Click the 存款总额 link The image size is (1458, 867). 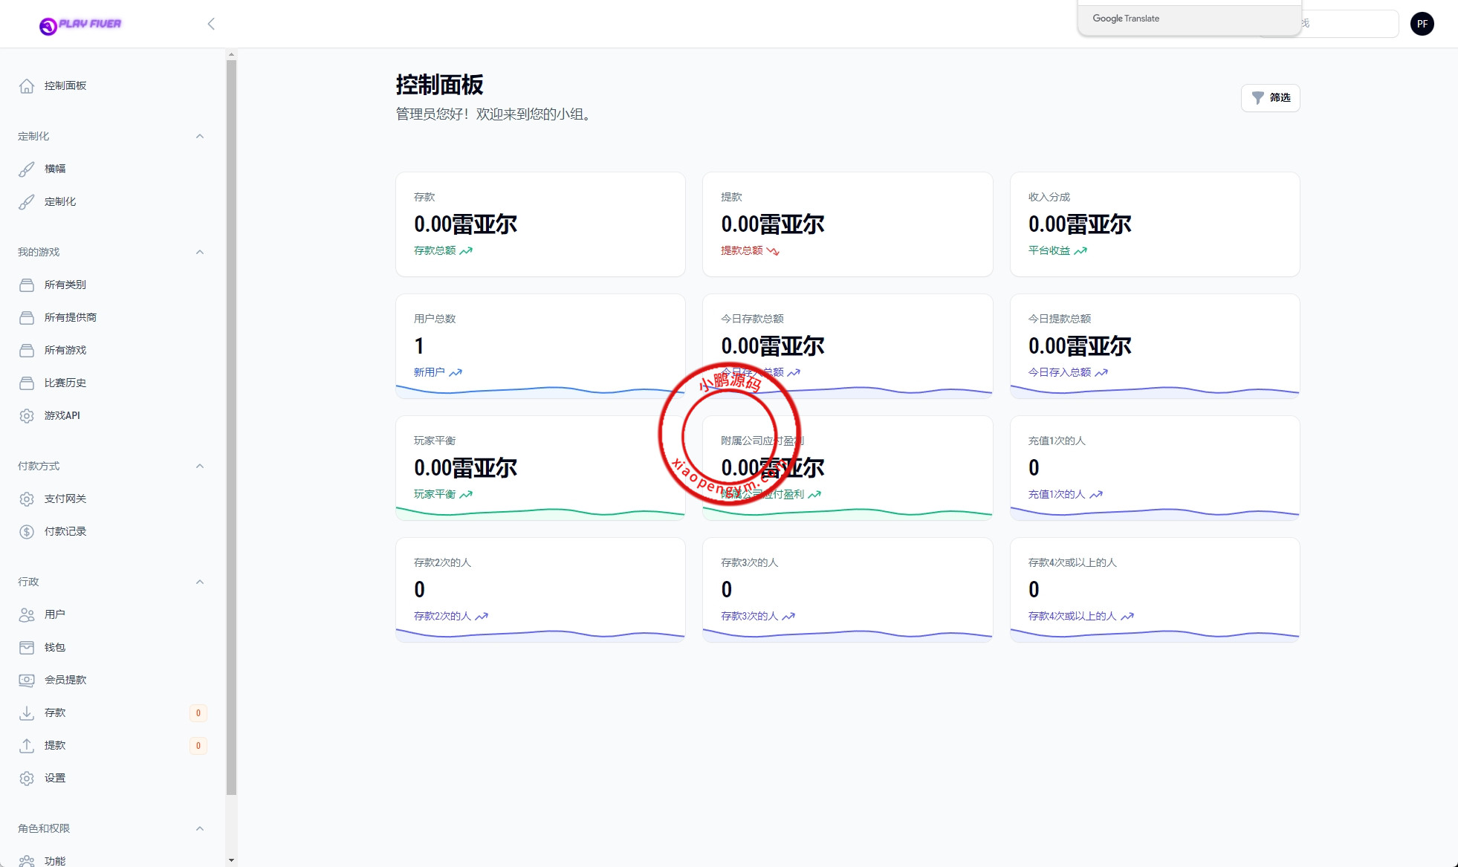pos(435,251)
